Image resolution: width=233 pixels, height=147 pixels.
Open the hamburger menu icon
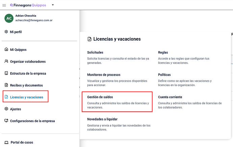coord(4,5)
